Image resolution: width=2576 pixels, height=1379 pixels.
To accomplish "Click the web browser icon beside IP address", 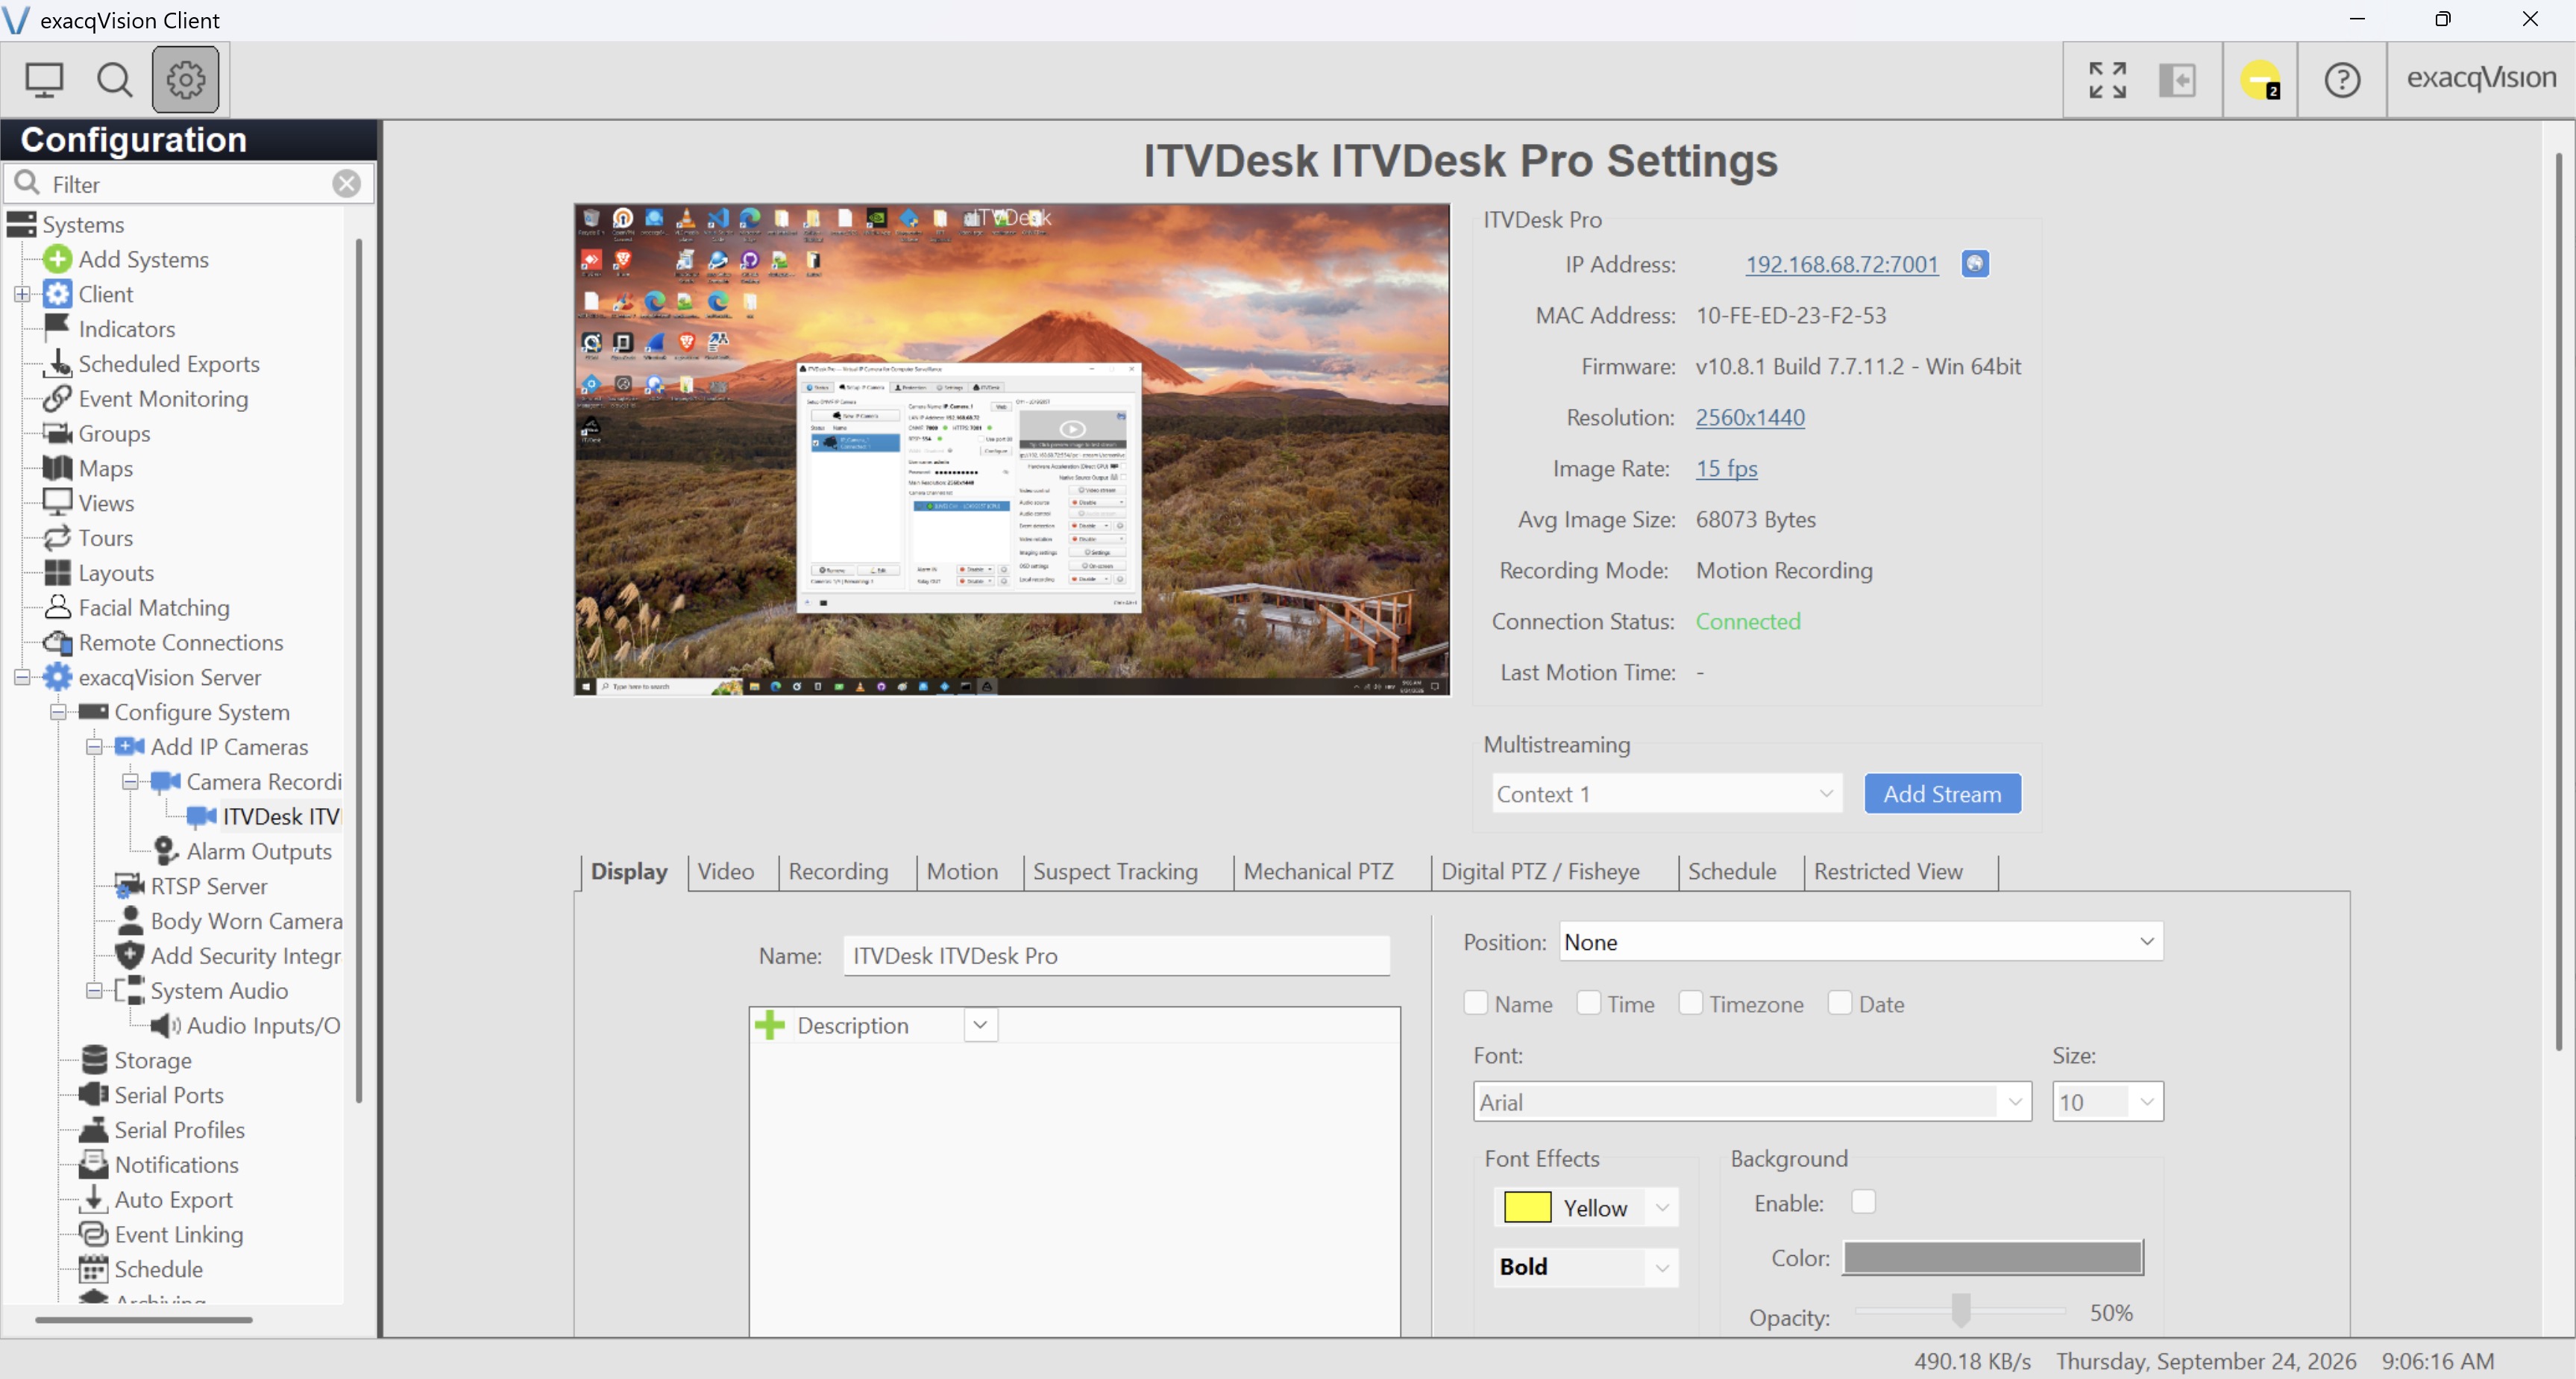I will 1974,263.
